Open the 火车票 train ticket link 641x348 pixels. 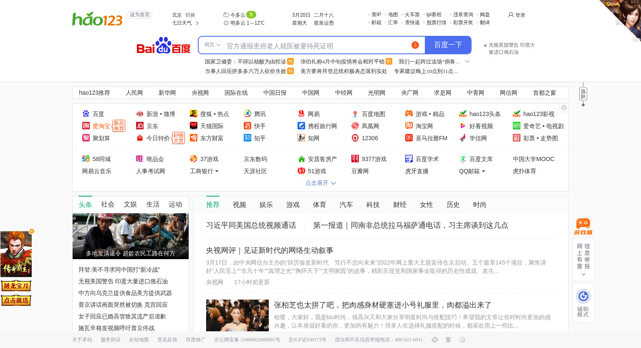click(x=412, y=15)
